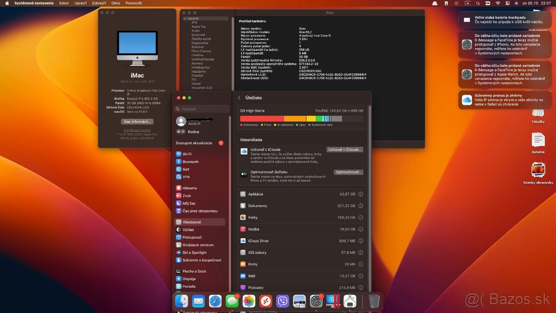Open the Okno menu
This screenshot has width=556, height=313.
coord(115,3)
